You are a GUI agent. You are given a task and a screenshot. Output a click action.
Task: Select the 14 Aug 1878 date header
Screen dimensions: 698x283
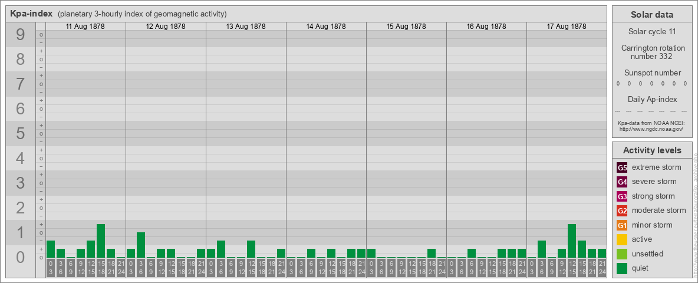pyautogui.click(x=326, y=27)
